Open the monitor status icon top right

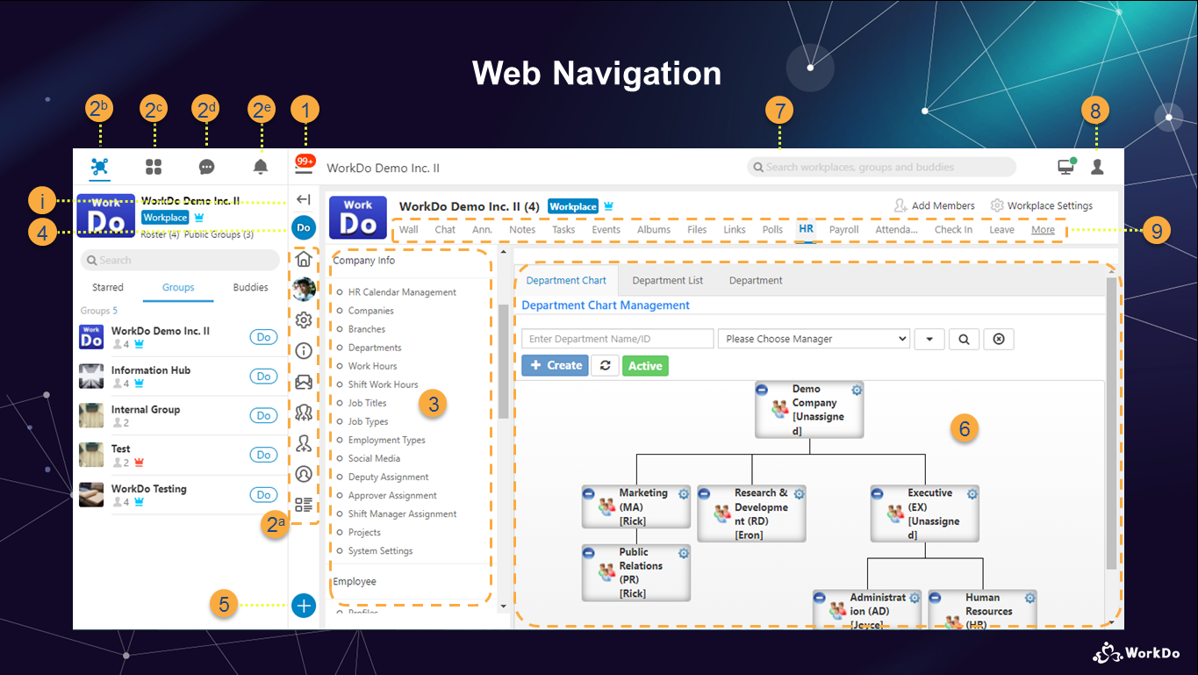point(1067,166)
